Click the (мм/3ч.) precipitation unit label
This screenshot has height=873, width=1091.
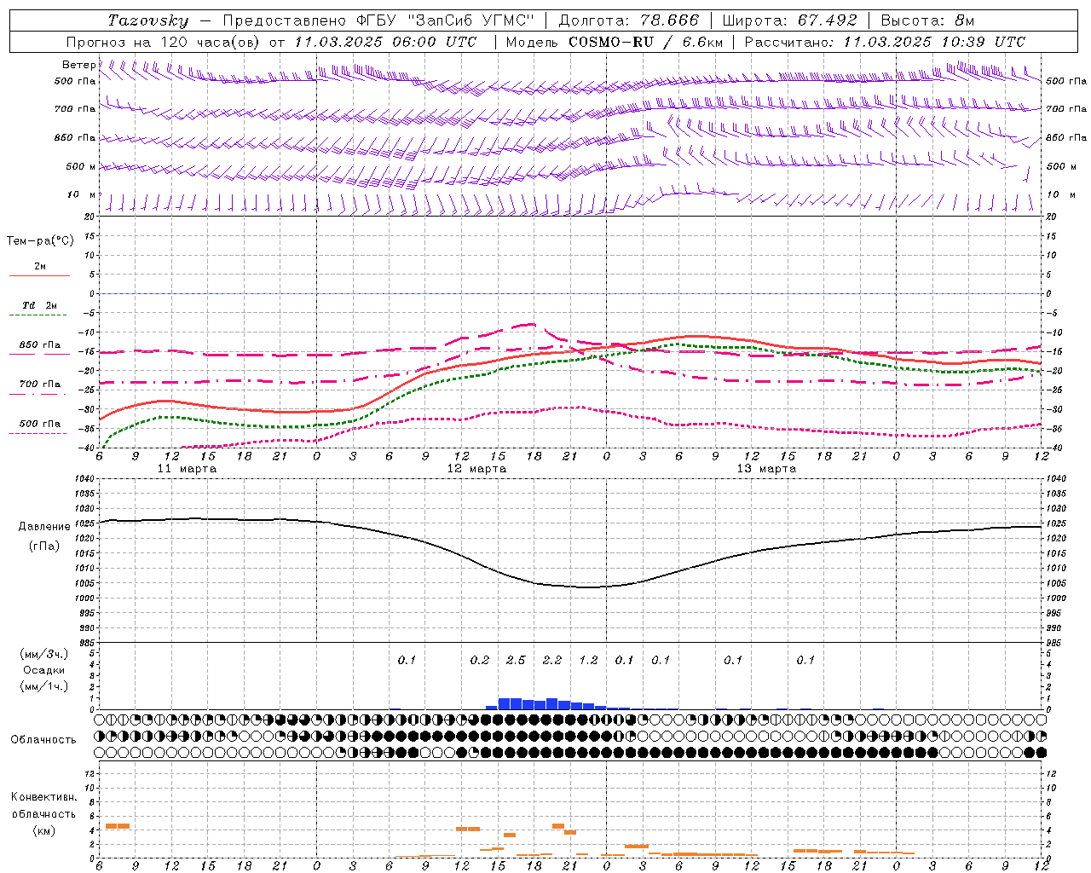pos(44,654)
